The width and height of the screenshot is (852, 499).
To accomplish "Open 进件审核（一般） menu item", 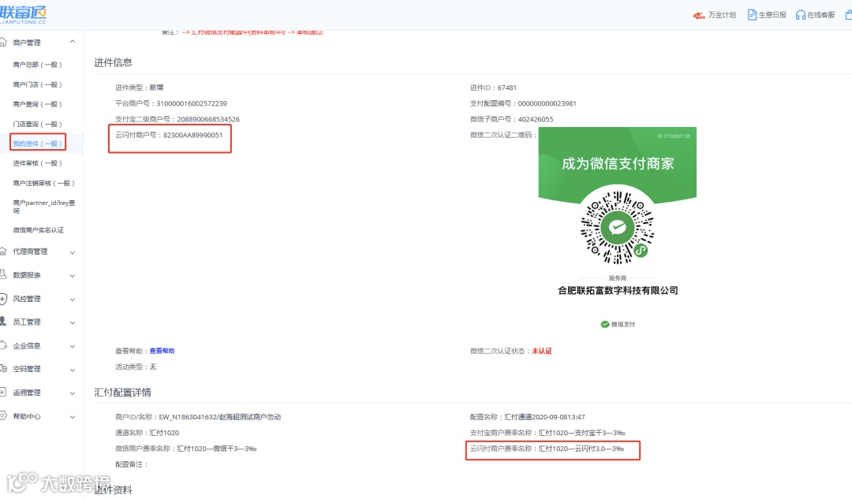I will (x=38, y=163).
